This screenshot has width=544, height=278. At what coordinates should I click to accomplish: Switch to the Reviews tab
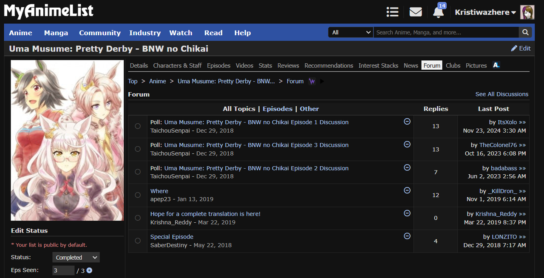coord(288,65)
